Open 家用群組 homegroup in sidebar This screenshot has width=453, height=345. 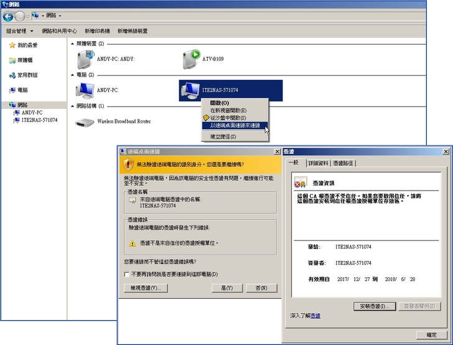pyautogui.click(x=27, y=75)
